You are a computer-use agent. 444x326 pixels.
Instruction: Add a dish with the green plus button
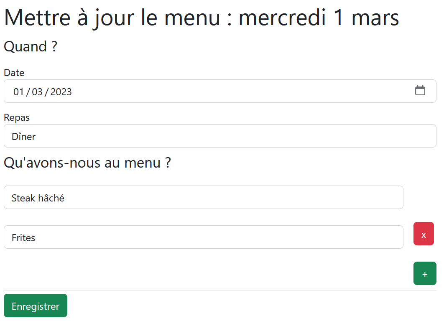coord(425,274)
